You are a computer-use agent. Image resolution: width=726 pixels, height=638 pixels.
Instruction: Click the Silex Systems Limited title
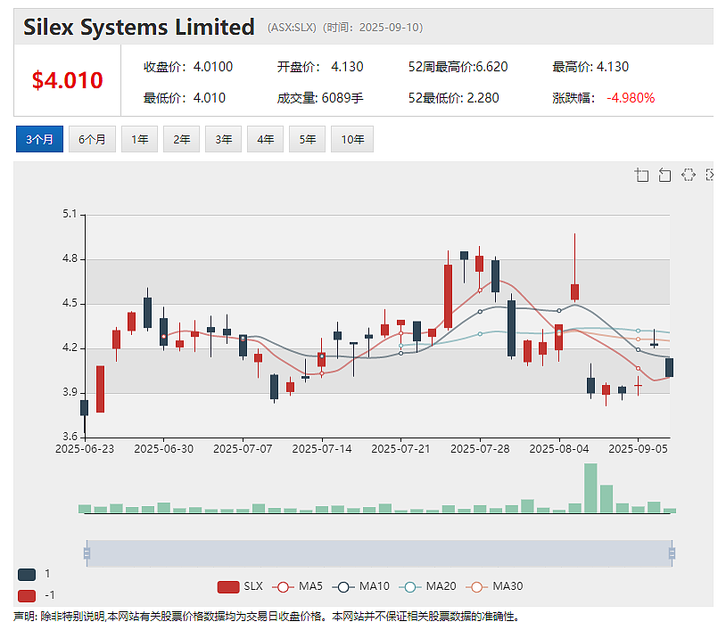pyautogui.click(x=139, y=27)
